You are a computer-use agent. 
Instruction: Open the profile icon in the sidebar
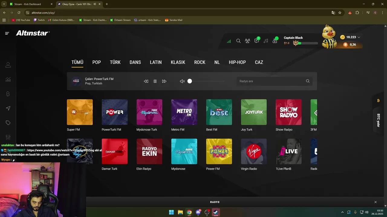[8, 65]
